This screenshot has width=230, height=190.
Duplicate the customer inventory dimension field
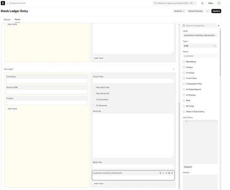169,173
